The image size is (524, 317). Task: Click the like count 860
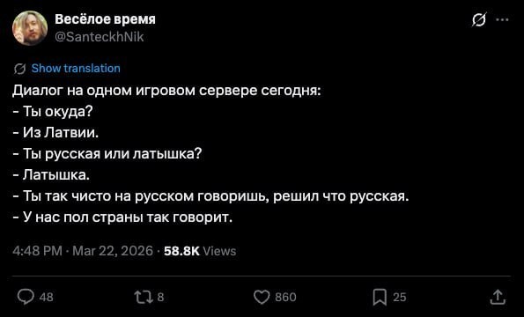tap(285, 297)
